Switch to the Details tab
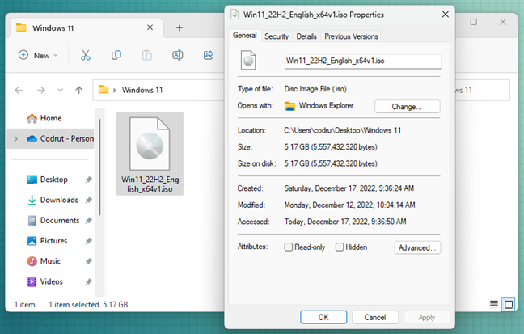The width and height of the screenshot is (524, 334). (306, 36)
